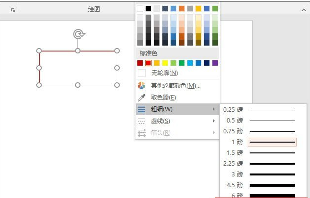Click the line weight icon beside 粗细

click(x=141, y=109)
